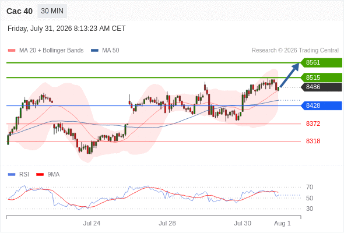Select the MA 20 + Bollinger Bands legend label
Screen dimensions: 344x233
pyautogui.click(x=51, y=51)
